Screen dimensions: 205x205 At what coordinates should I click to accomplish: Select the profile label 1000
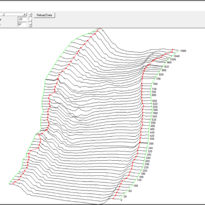point(173,60)
